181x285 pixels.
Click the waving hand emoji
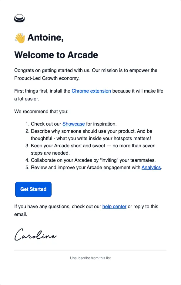19,37
